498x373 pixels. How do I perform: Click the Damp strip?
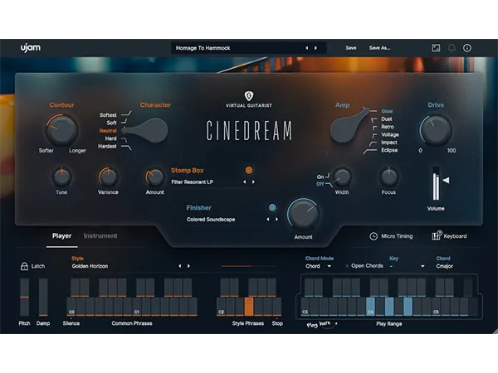43,298
